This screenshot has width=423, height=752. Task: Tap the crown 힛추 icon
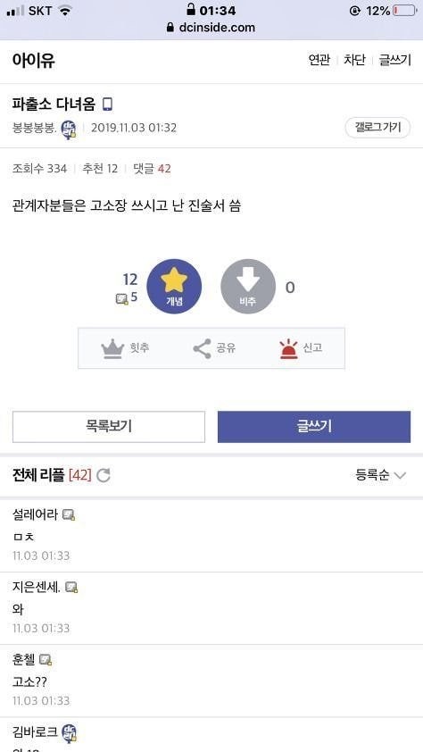point(113,348)
